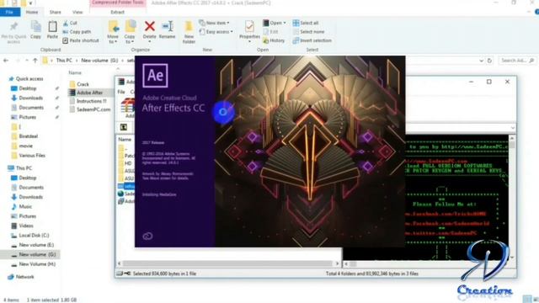Click This PC in the address breadcrumb
Image resolution: width=539 pixels, height=303 pixels.
click(x=64, y=61)
